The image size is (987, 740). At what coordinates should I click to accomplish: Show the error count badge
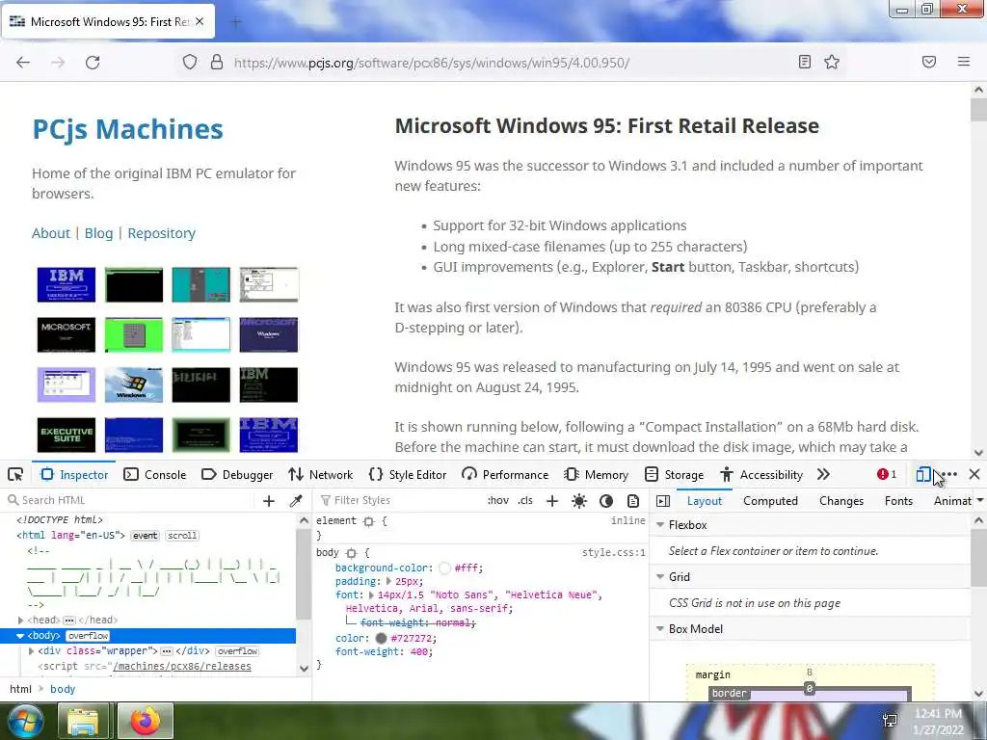(887, 474)
